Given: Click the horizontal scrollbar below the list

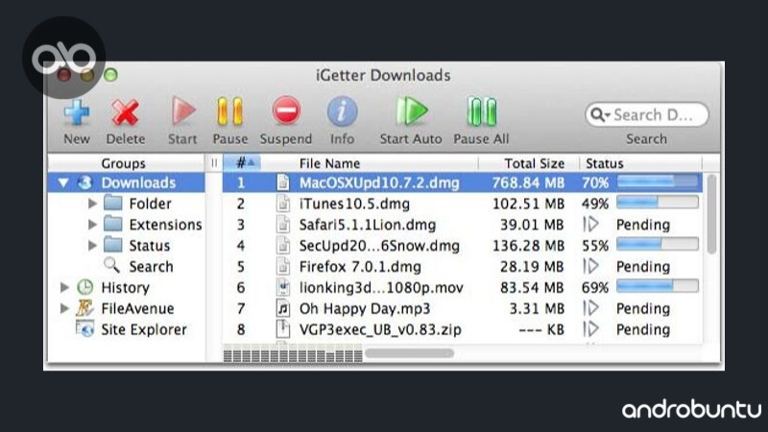Looking at the screenshot, I should click(x=410, y=353).
